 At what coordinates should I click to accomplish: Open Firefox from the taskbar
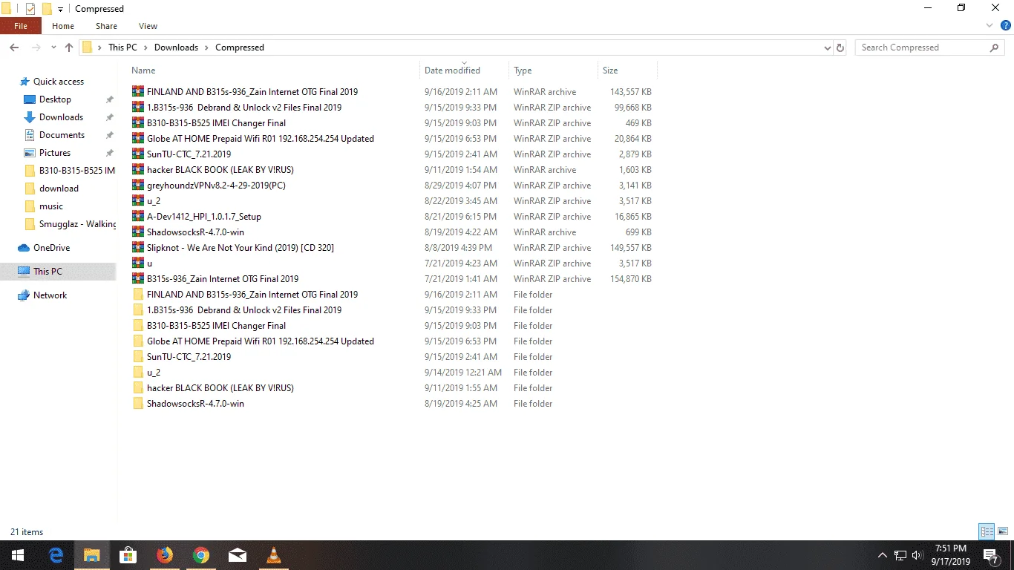click(x=164, y=555)
